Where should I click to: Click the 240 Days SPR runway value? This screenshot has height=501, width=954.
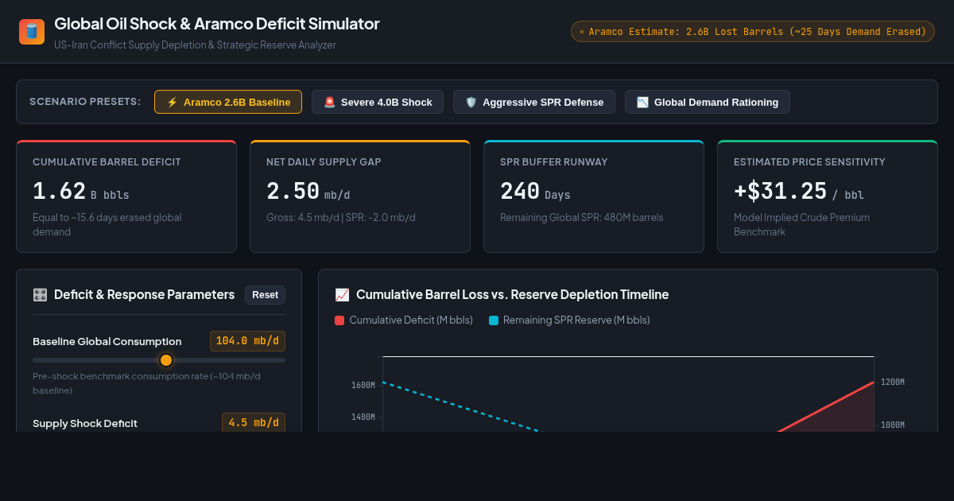click(x=535, y=192)
